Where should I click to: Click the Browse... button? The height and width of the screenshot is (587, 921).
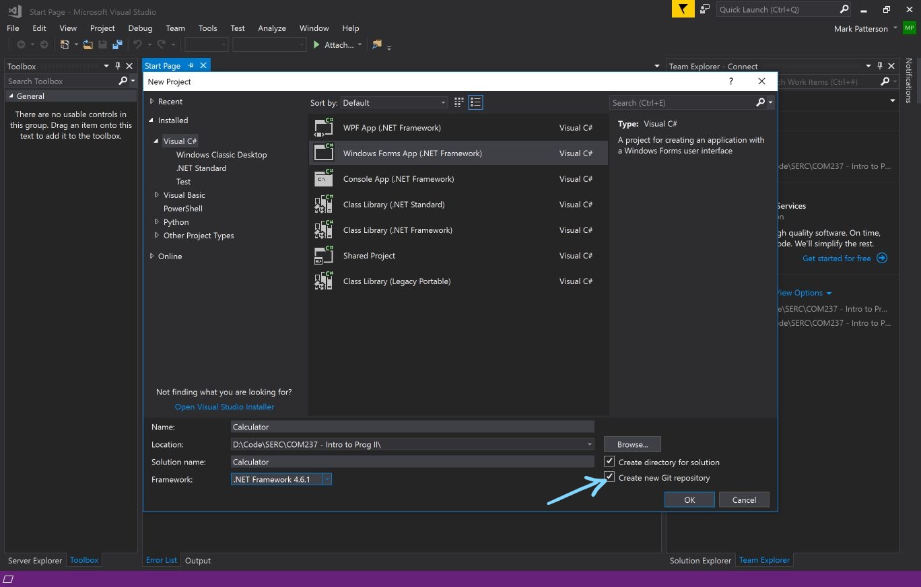click(x=632, y=444)
